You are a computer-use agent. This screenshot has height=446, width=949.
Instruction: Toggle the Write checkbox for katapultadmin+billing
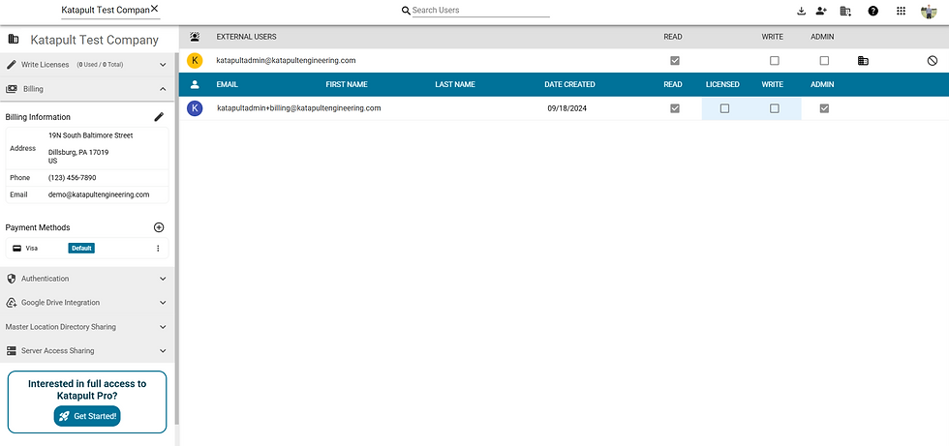[x=774, y=108]
